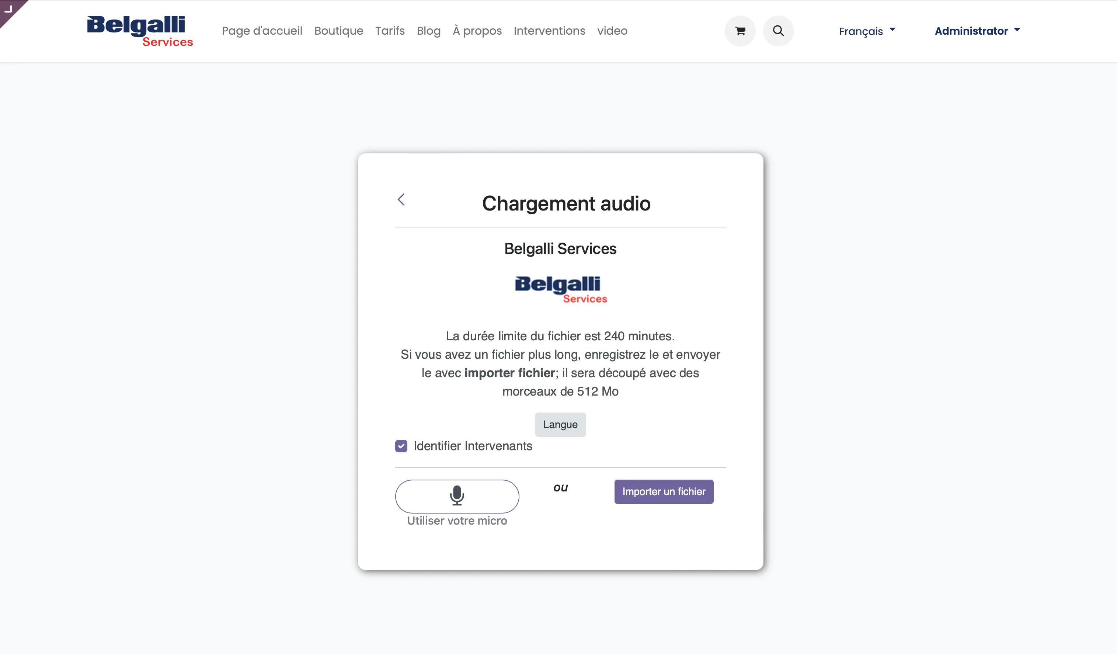
Task: Click the shopping cart icon
Action: coord(740,30)
